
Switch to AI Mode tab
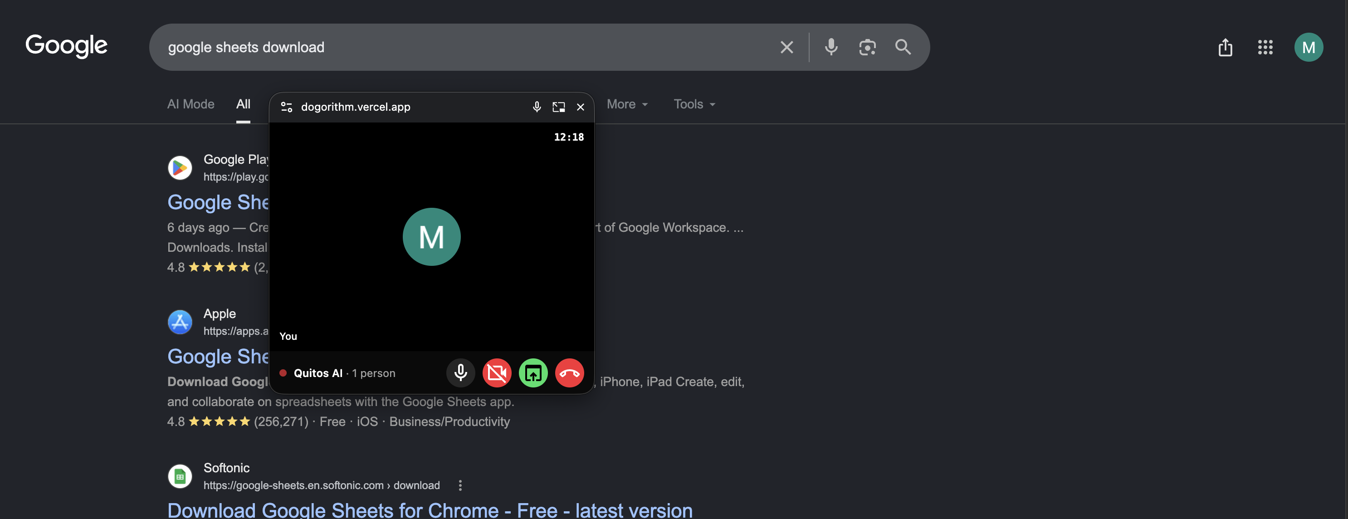coord(190,104)
